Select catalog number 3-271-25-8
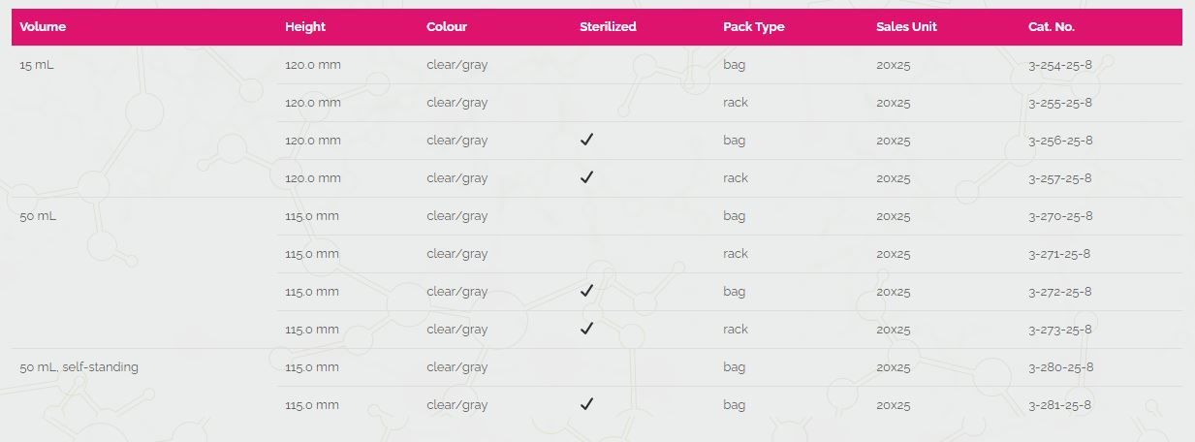This screenshot has width=1195, height=442. click(1059, 253)
